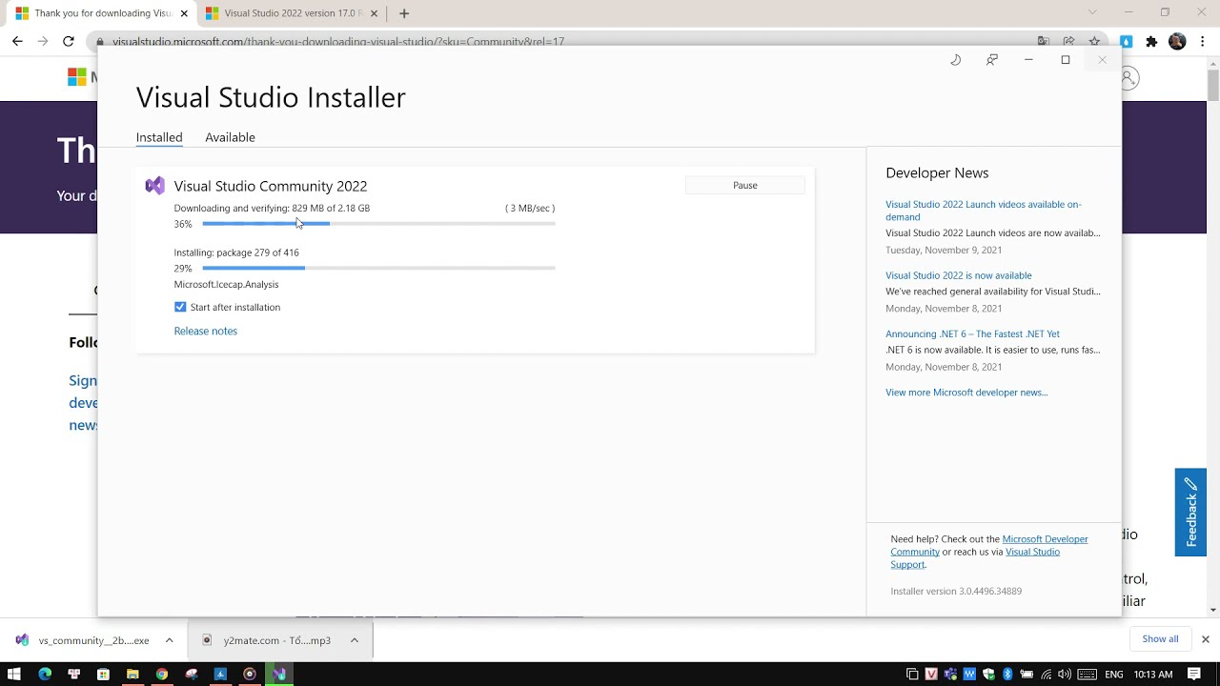Toggle the installer dark theme moon icon
Image resolution: width=1220 pixels, height=686 pixels.
coord(955,60)
